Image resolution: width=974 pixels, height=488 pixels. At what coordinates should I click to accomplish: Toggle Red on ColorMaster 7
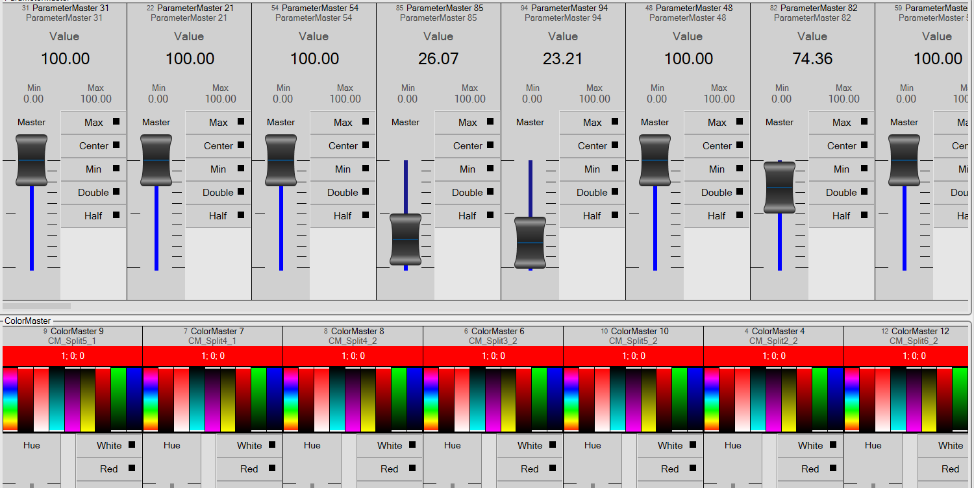[249, 469]
